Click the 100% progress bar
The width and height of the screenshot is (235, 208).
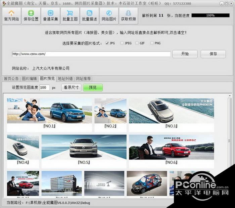click(210, 15)
